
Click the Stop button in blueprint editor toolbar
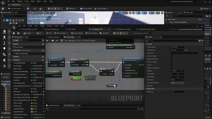121,33
